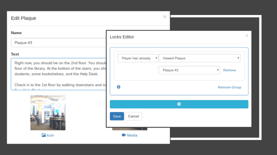Click the Locks Editor dialog title
Image resolution: width=277 pixels, height=155 pixels.
pyautogui.click(x=122, y=37)
